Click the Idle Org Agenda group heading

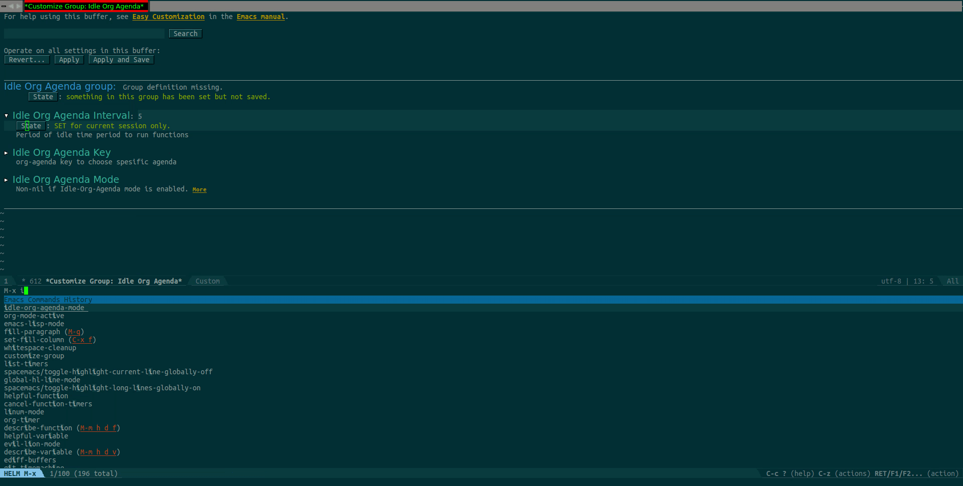click(x=60, y=86)
